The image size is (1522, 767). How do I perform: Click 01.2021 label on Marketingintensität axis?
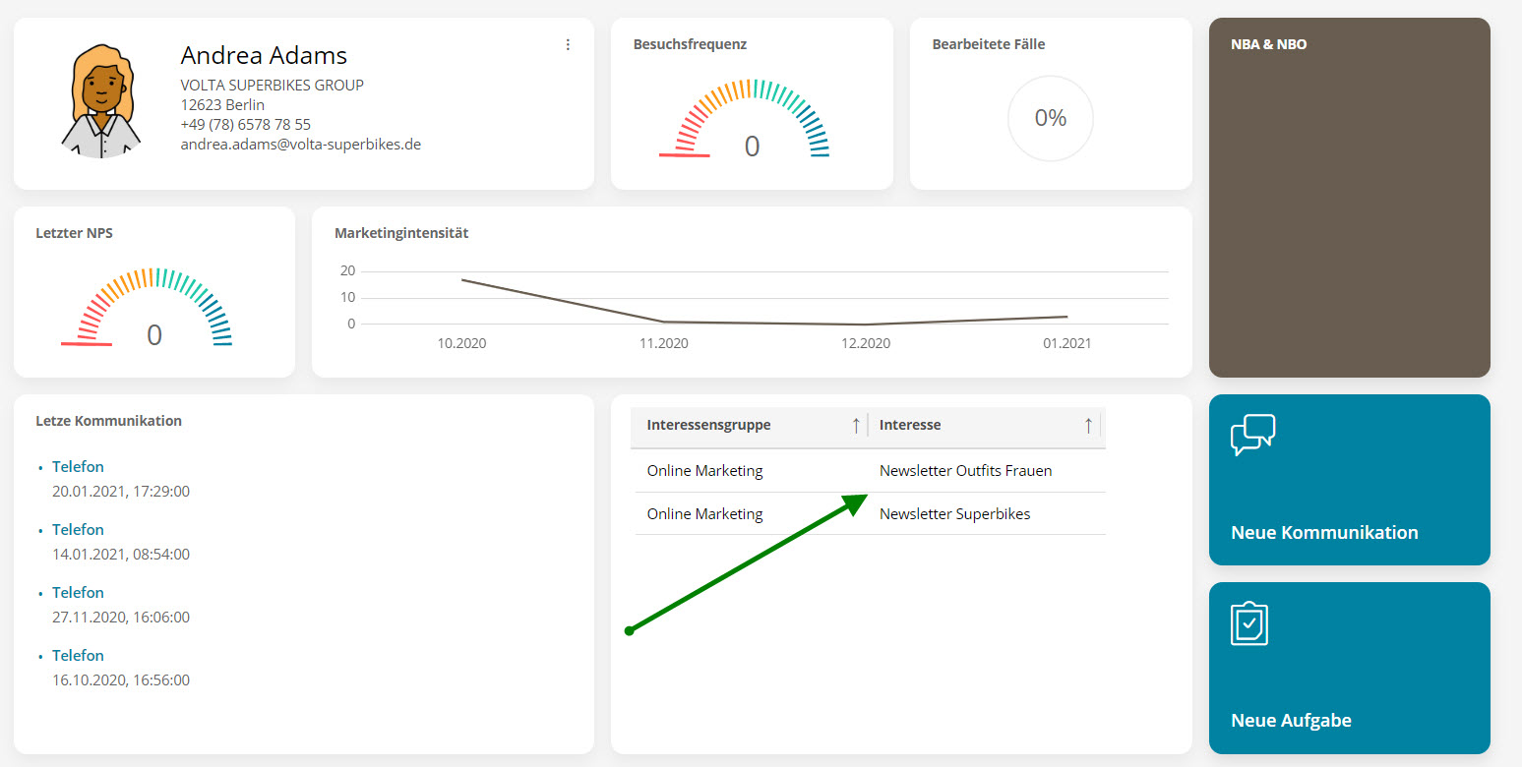(1066, 343)
